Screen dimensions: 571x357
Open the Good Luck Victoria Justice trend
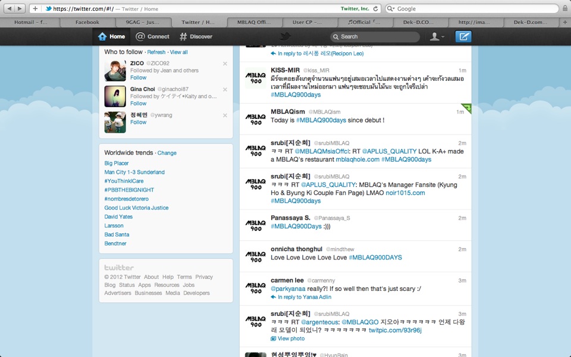click(137, 208)
